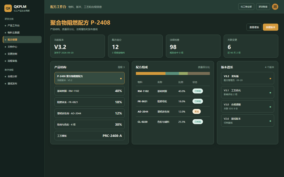Click the green dot on V2.6 基线版本
284x177 pixels.
[x=270, y=121]
